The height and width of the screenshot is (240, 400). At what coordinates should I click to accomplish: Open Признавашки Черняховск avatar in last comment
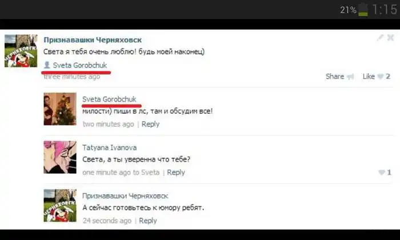(60, 206)
